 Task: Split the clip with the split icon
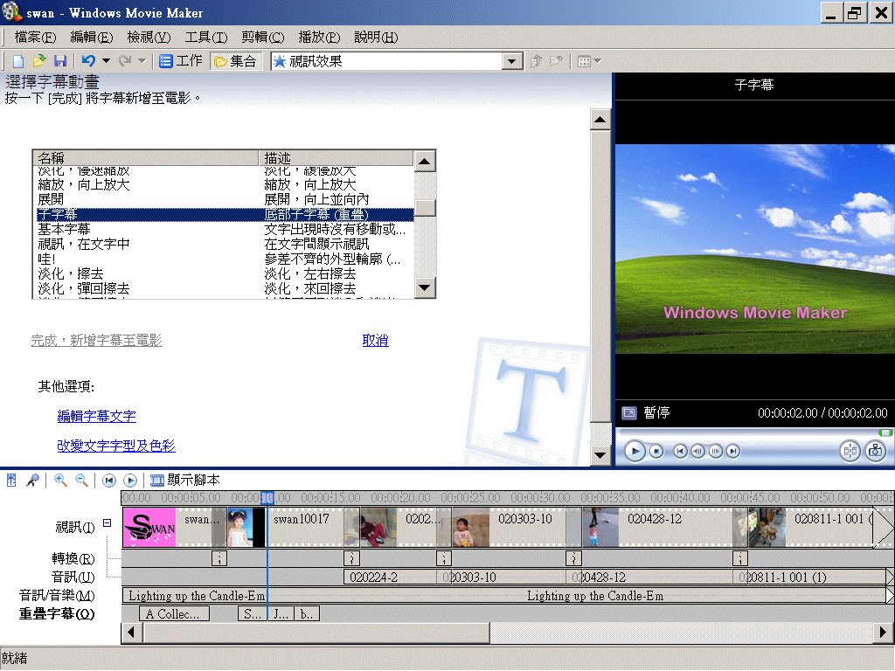click(x=850, y=451)
